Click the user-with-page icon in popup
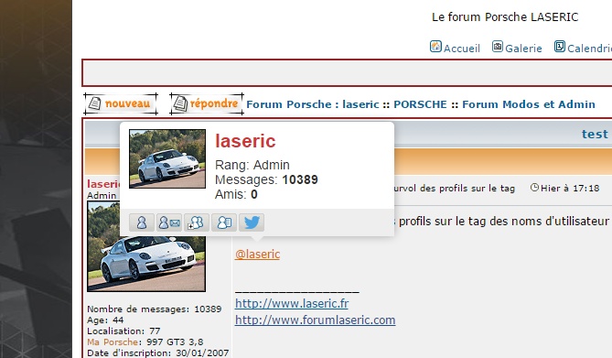Image resolution: width=612 pixels, height=358 pixels. click(x=224, y=222)
